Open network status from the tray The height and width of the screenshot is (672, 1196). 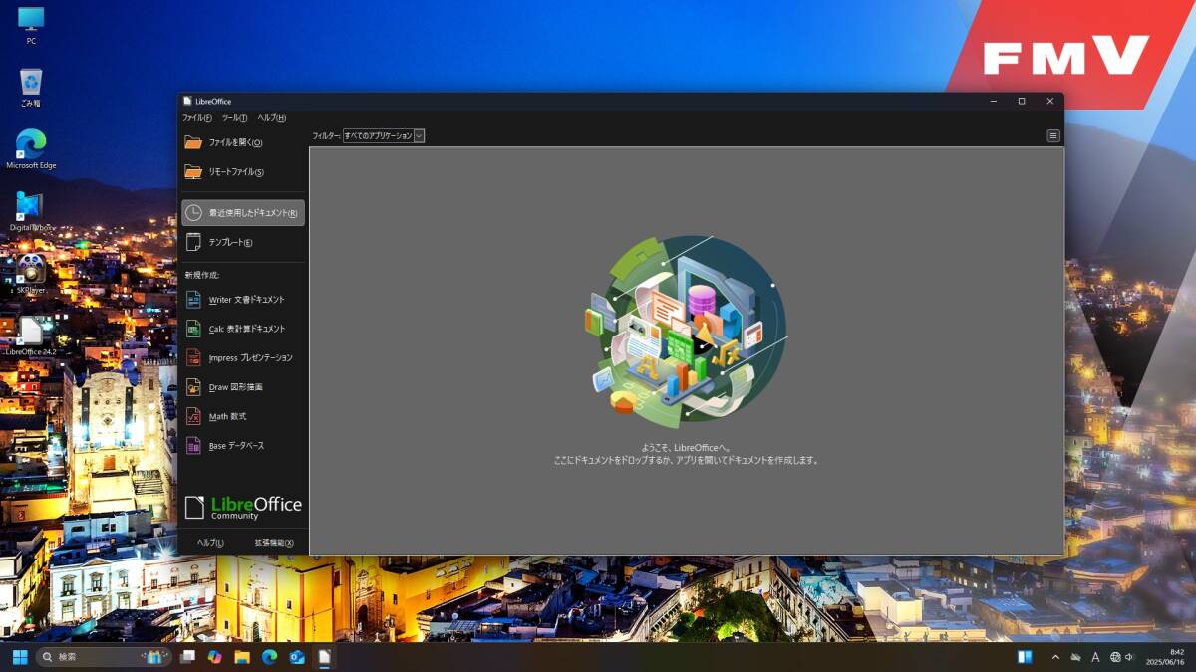point(1115,657)
